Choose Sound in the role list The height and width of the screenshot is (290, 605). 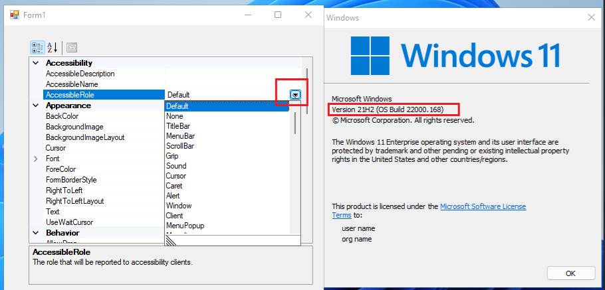tap(227, 166)
